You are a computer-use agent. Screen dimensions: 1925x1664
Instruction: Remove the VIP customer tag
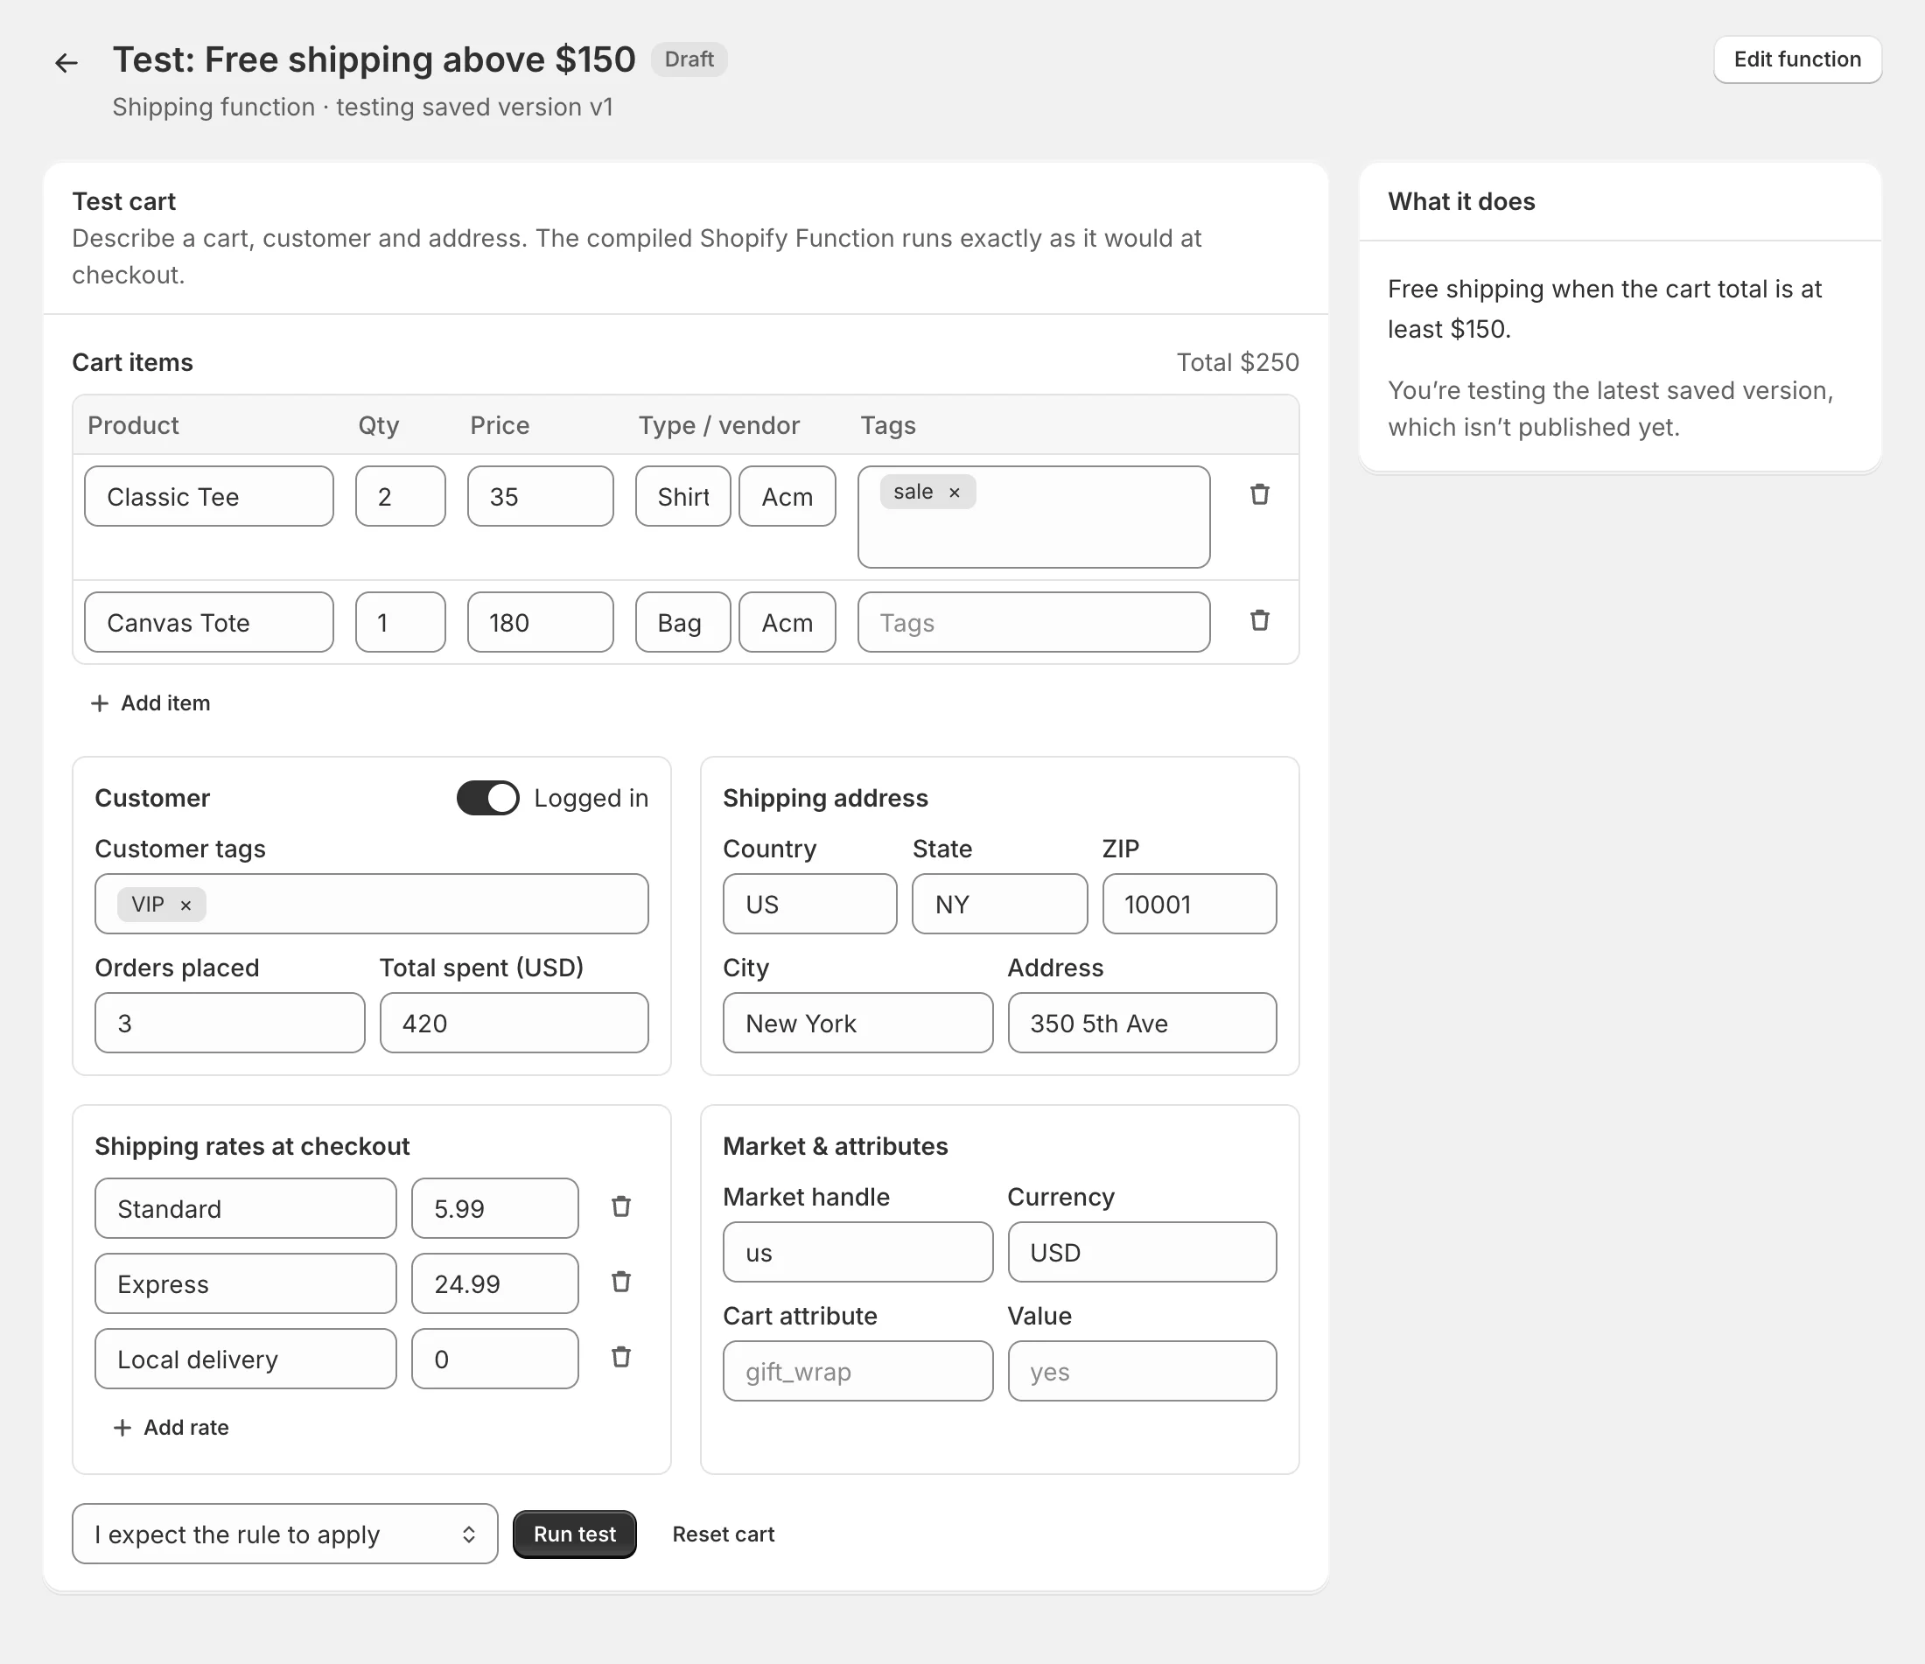point(185,905)
